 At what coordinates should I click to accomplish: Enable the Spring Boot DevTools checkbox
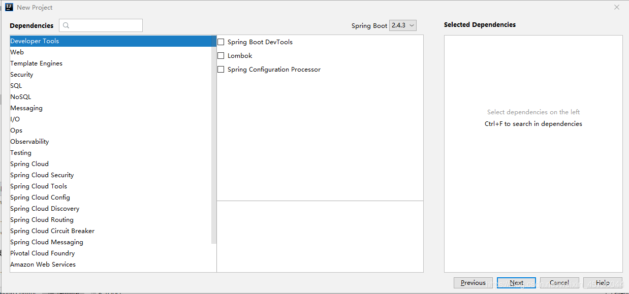tap(221, 42)
